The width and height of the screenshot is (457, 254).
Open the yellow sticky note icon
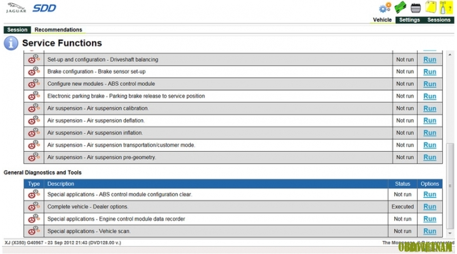(x=430, y=7)
